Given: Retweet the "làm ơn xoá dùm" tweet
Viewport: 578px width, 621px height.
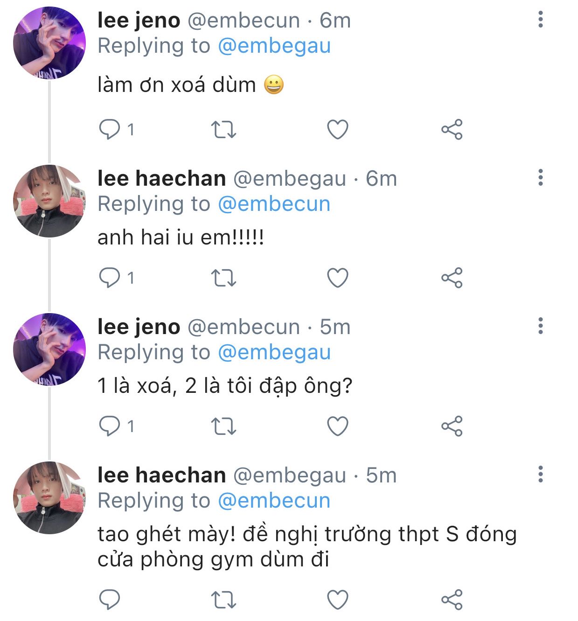Looking at the screenshot, I should pos(224,130).
